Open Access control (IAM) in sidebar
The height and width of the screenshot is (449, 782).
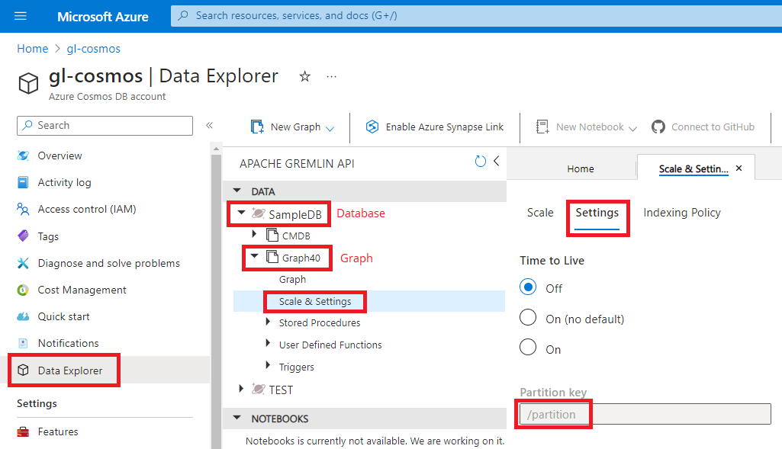coord(86,209)
